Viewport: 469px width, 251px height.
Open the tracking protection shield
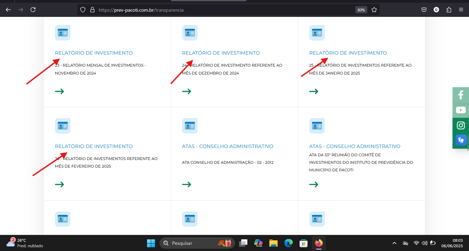coord(82,10)
